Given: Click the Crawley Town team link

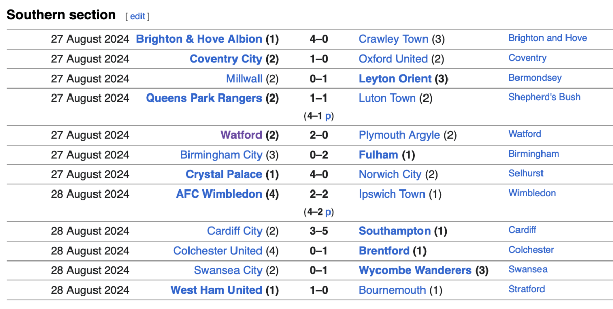Looking at the screenshot, I should pos(393,39).
